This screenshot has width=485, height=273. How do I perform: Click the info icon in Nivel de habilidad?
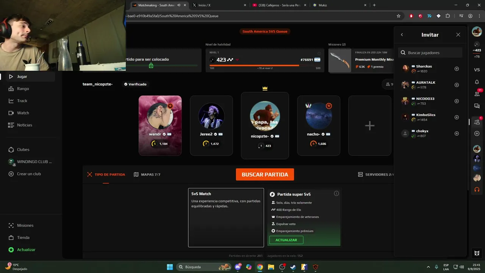pos(319,53)
